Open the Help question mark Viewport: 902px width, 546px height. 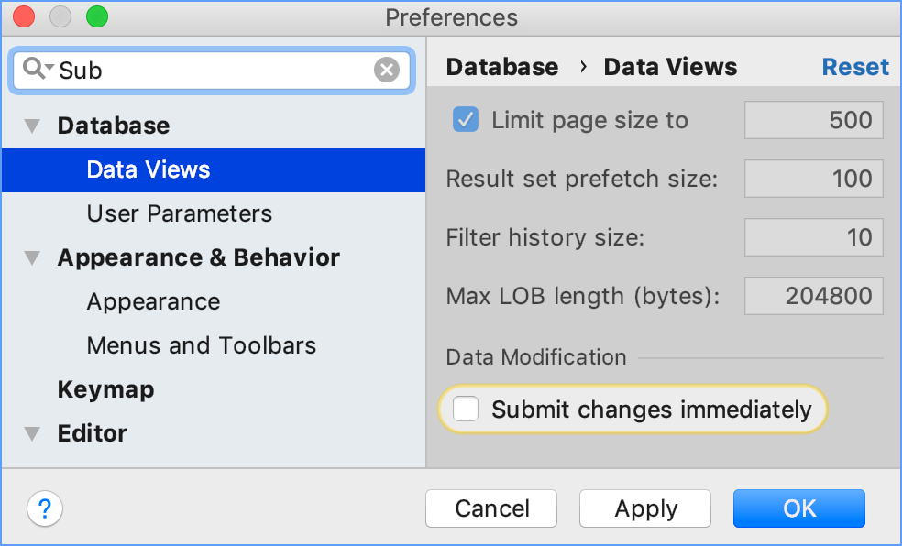[45, 508]
